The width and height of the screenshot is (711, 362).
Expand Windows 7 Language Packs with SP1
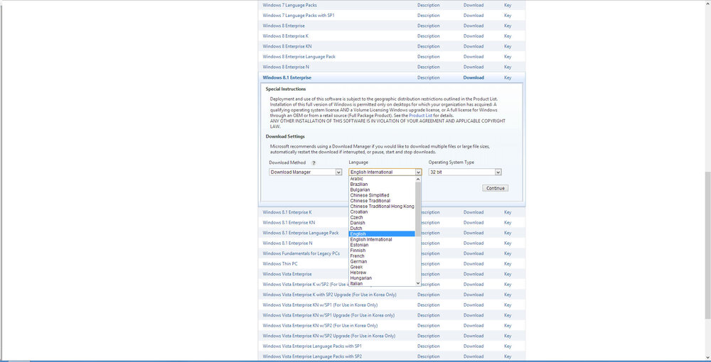(299, 16)
